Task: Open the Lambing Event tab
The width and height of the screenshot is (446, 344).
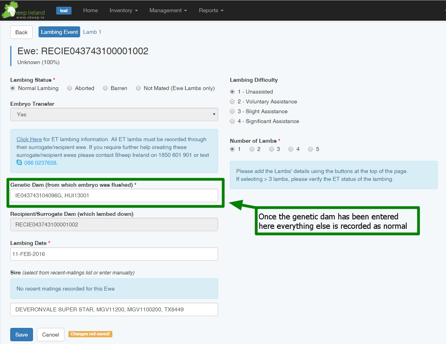Action: click(59, 32)
